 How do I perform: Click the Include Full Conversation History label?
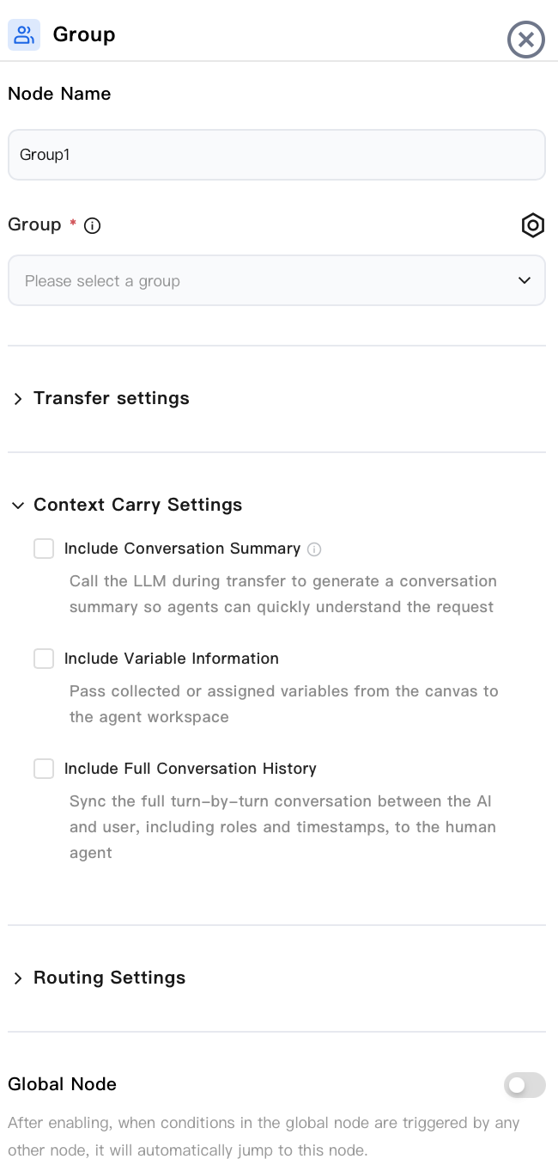coord(191,769)
